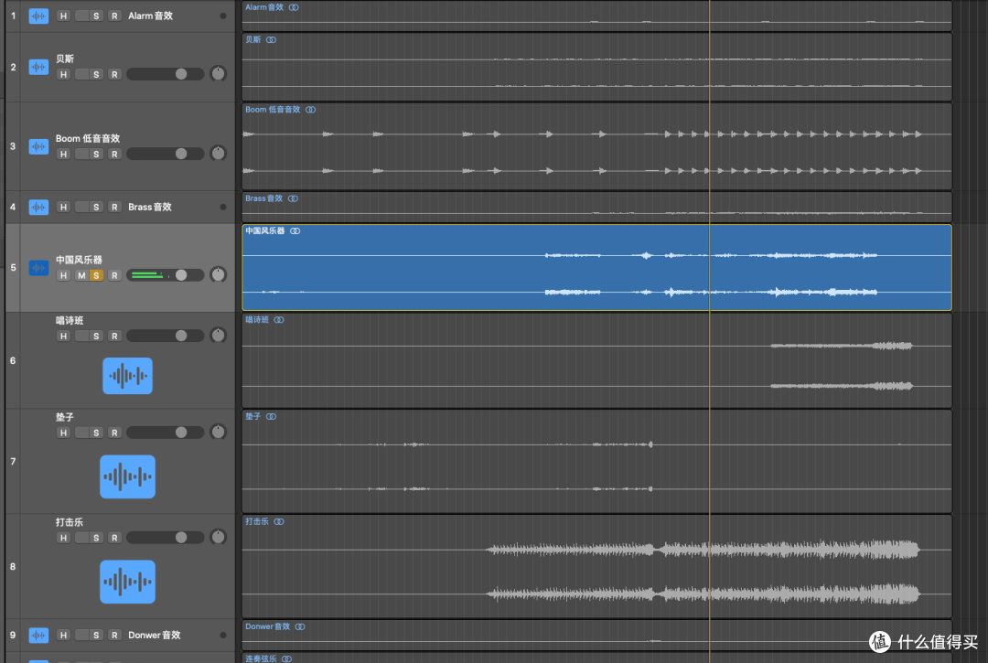This screenshot has height=663, width=988.
Task: Click loop icon on 打击乐 region
Action: [278, 521]
